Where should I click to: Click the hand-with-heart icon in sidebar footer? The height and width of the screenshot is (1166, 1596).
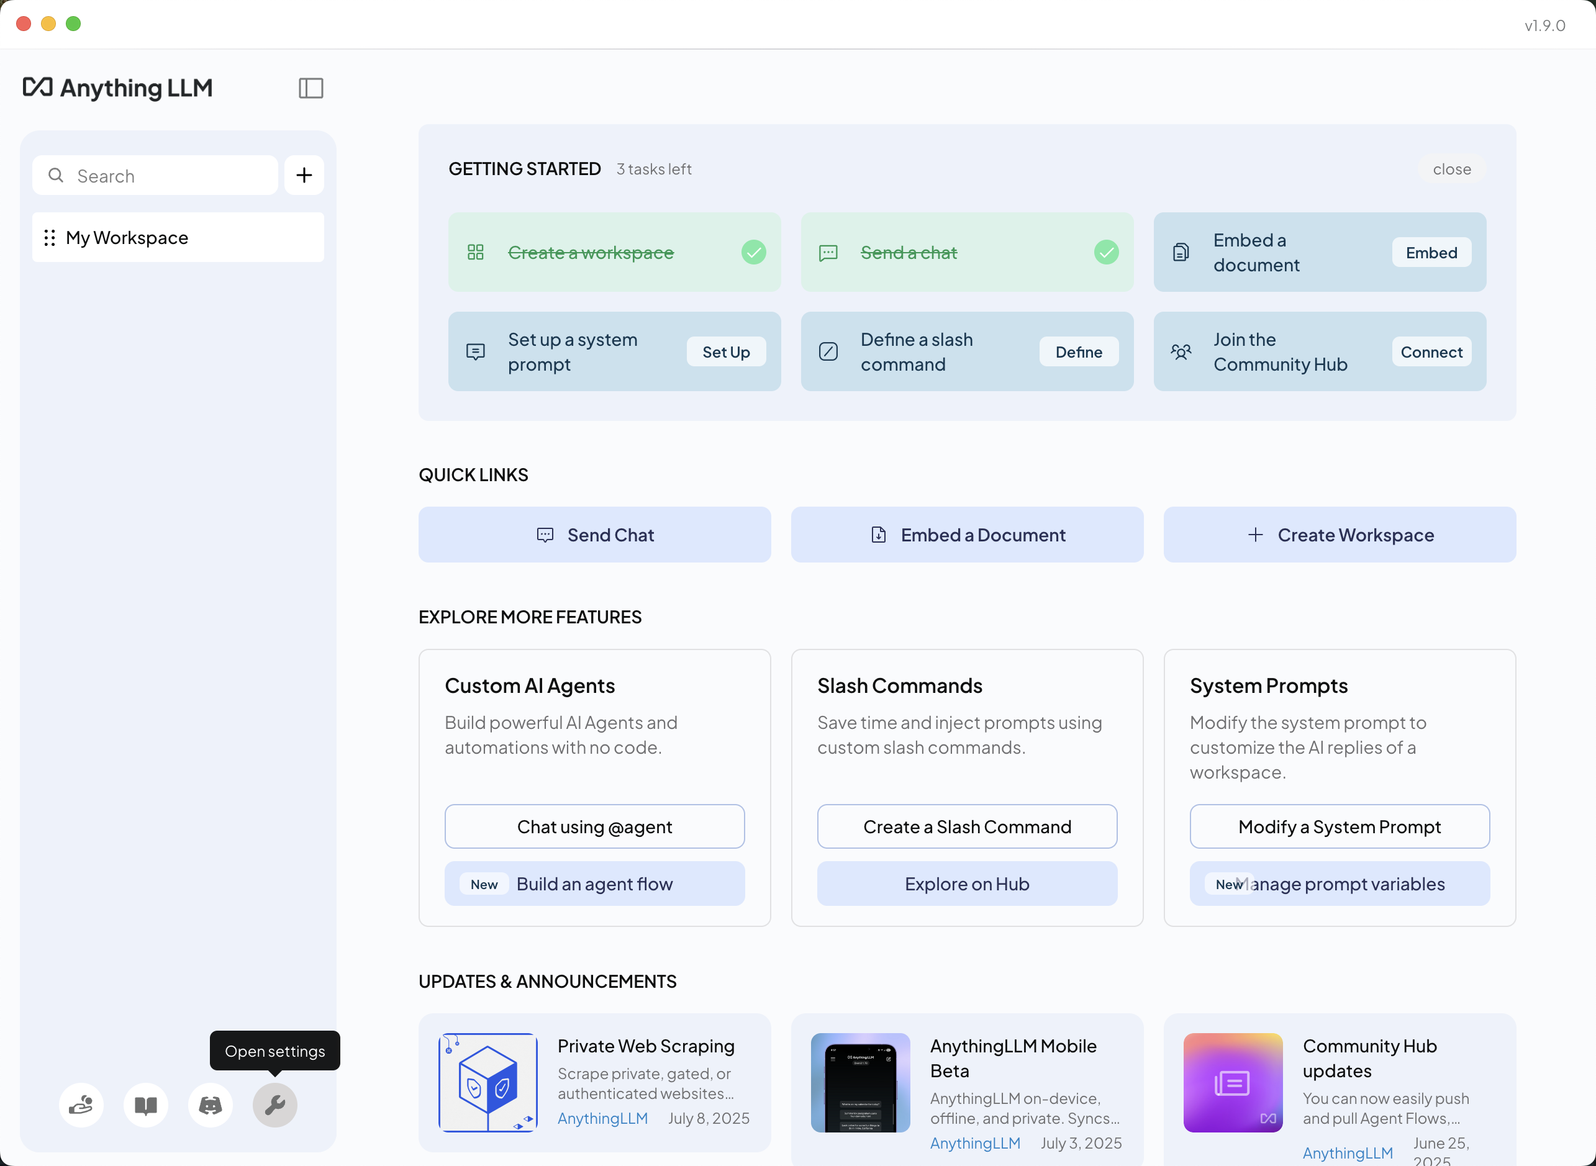click(x=81, y=1105)
